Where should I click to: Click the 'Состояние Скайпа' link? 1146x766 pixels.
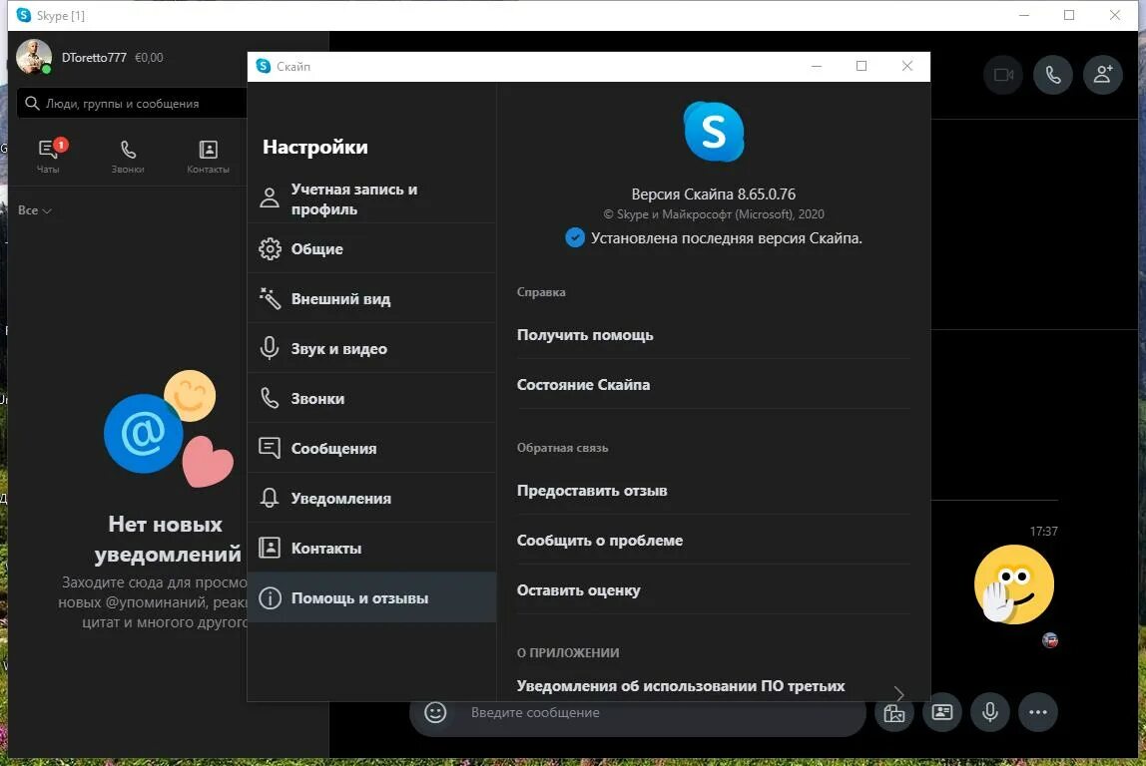point(583,385)
